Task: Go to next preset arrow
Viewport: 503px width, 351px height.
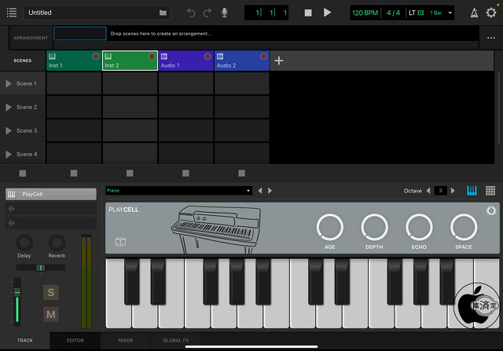Action: tap(270, 191)
